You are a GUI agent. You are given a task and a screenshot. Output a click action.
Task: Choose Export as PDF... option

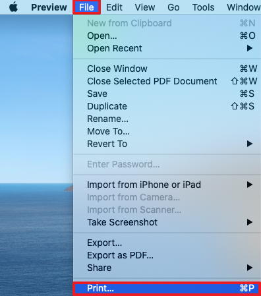click(167, 255)
